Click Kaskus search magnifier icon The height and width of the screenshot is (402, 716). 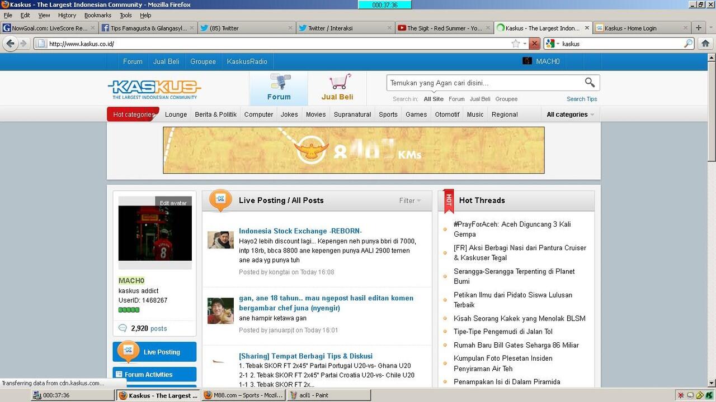(590, 83)
